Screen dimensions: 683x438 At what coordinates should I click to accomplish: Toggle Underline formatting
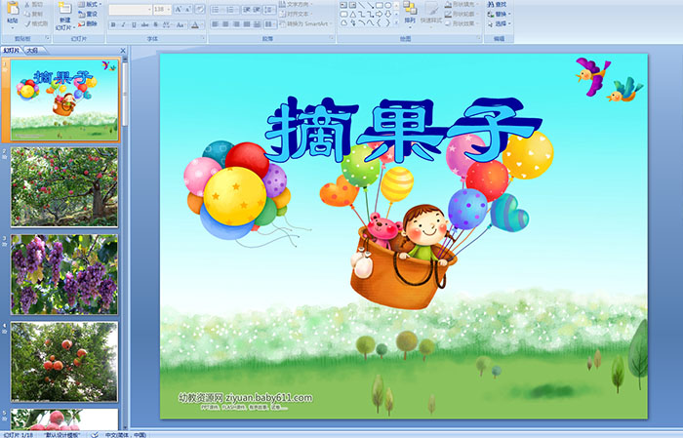(x=134, y=24)
